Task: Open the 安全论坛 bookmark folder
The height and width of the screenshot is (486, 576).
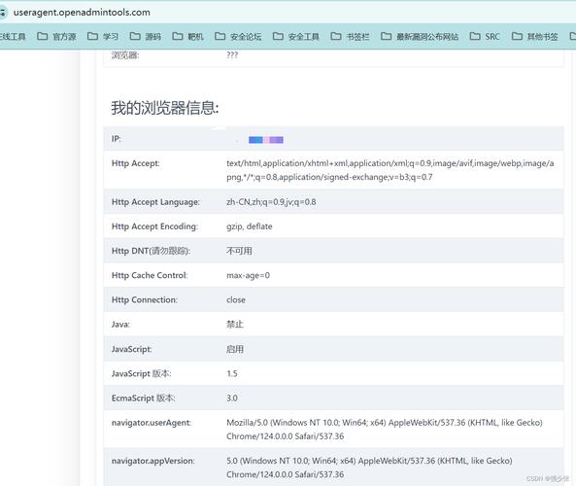Action: (238, 36)
